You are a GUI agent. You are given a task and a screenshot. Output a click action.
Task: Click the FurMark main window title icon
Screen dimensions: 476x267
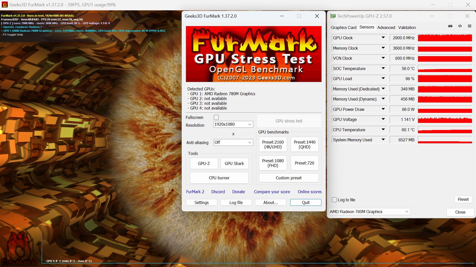[5, 5]
